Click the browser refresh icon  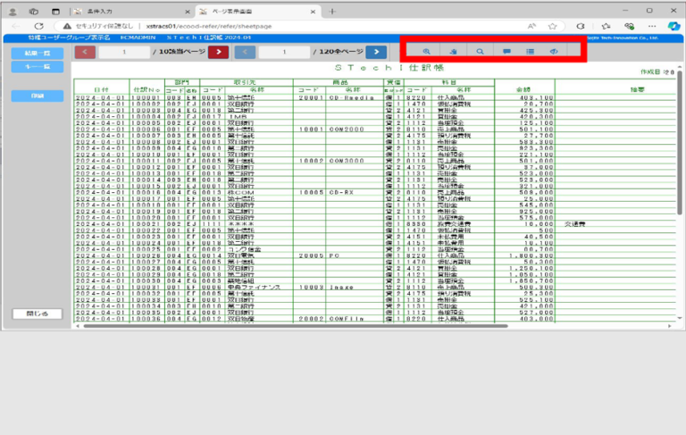click(x=38, y=26)
